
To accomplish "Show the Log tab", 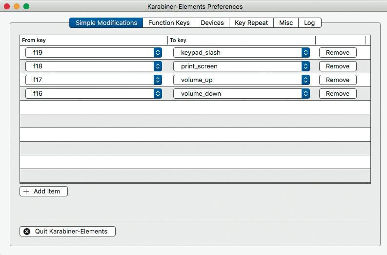I will (x=309, y=22).
